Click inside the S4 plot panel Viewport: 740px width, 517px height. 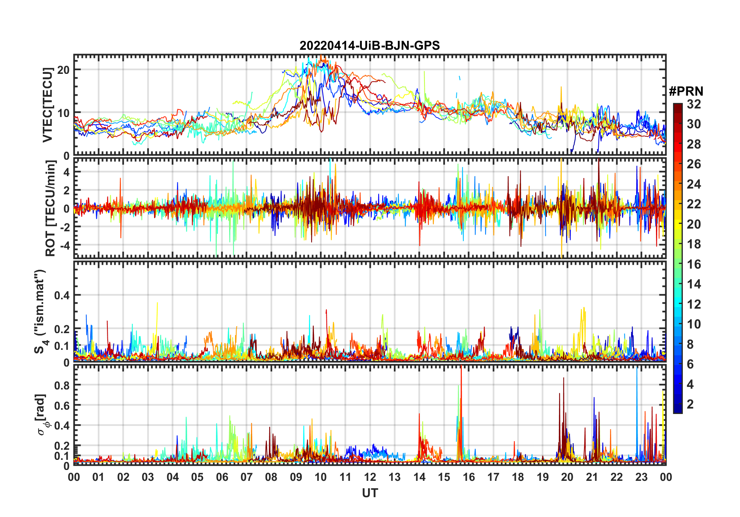coord(370,312)
